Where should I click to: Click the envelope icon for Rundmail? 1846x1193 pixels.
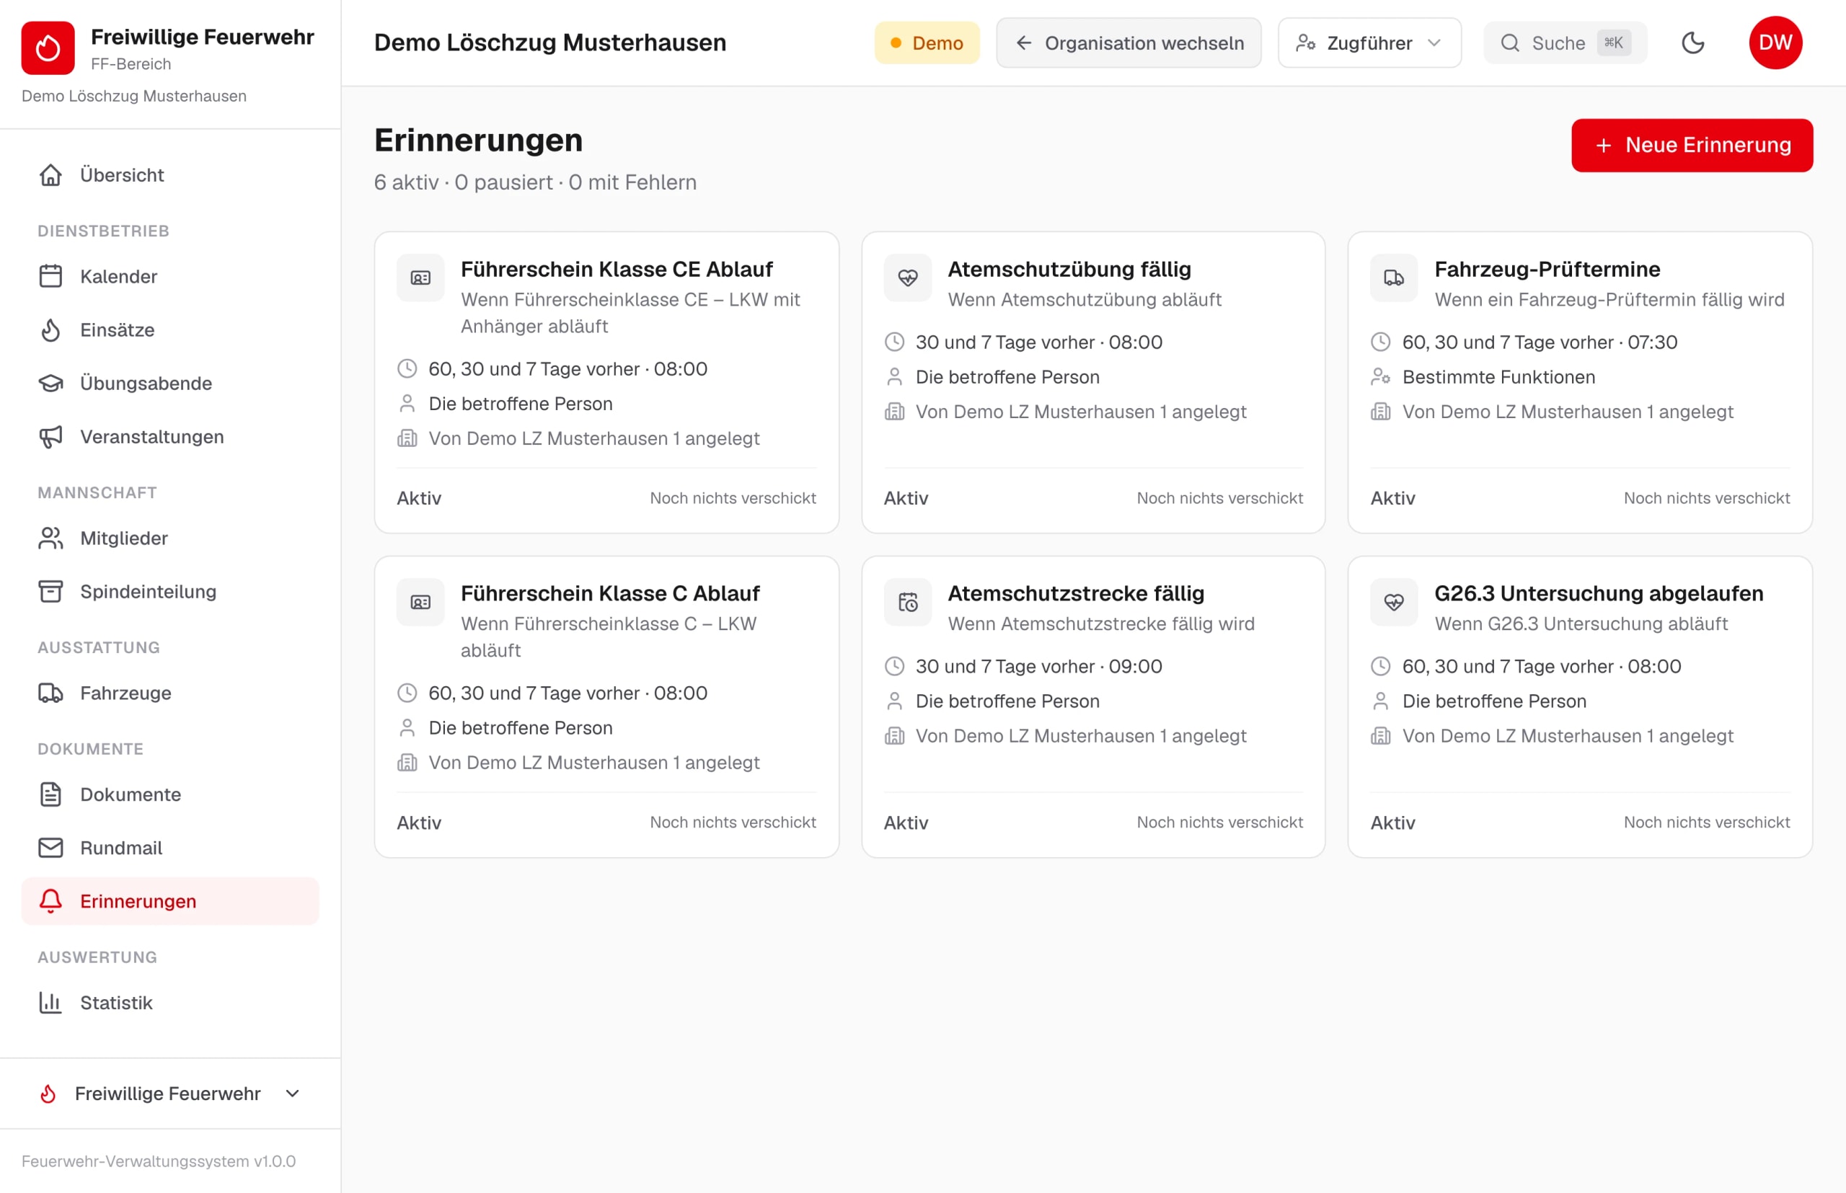point(51,848)
